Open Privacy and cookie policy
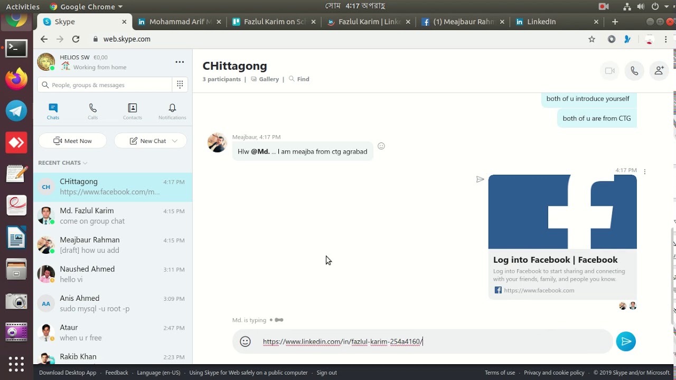Viewport: 676px width, 380px height. click(x=554, y=373)
